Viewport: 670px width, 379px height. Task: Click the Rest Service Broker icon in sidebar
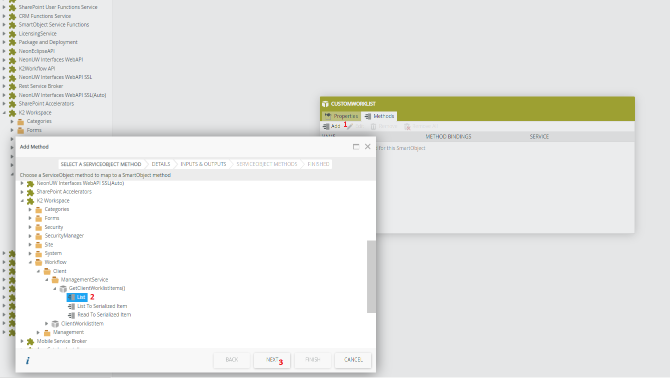point(13,86)
